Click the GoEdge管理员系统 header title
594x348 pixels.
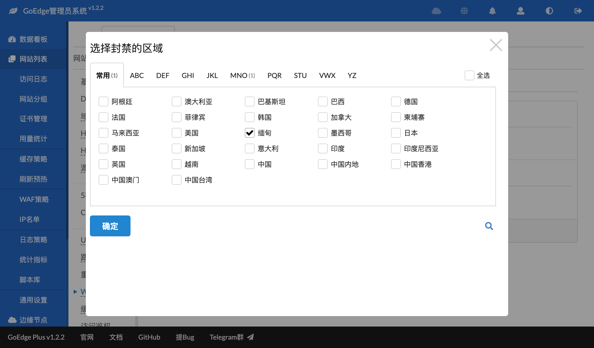[55, 11]
